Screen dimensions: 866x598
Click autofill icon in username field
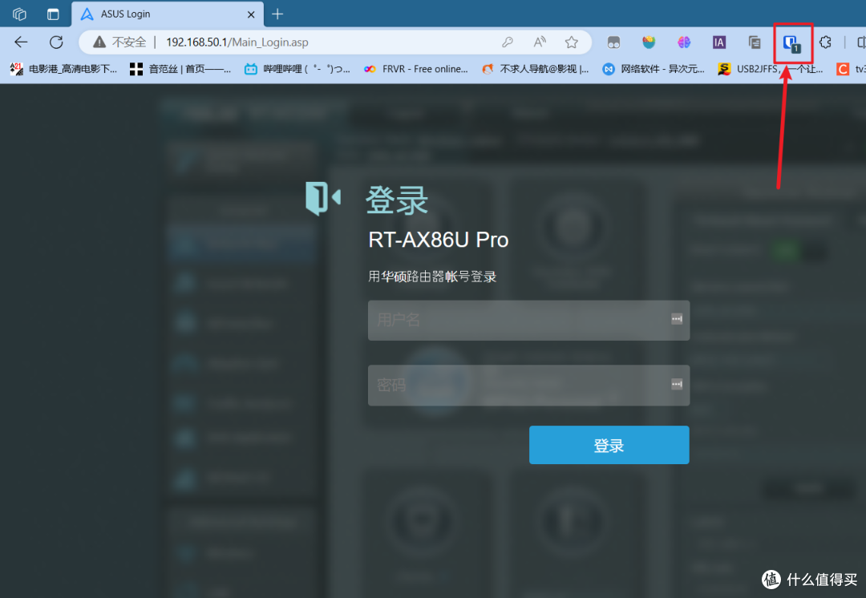677,318
